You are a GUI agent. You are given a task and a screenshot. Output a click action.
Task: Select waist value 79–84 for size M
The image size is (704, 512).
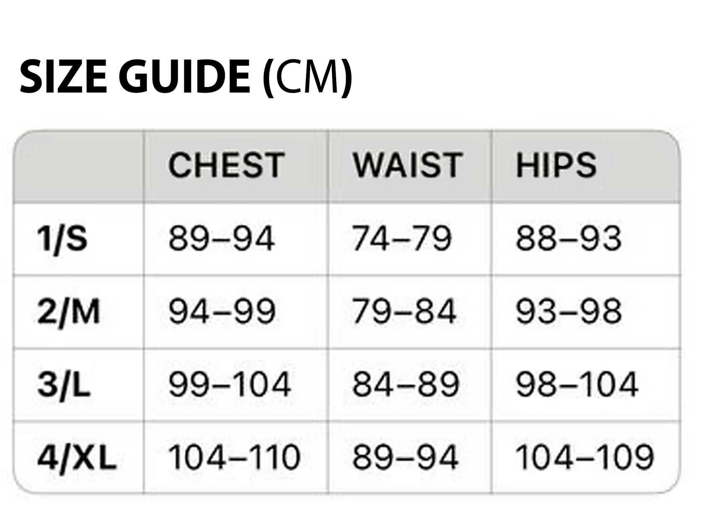coord(404,311)
